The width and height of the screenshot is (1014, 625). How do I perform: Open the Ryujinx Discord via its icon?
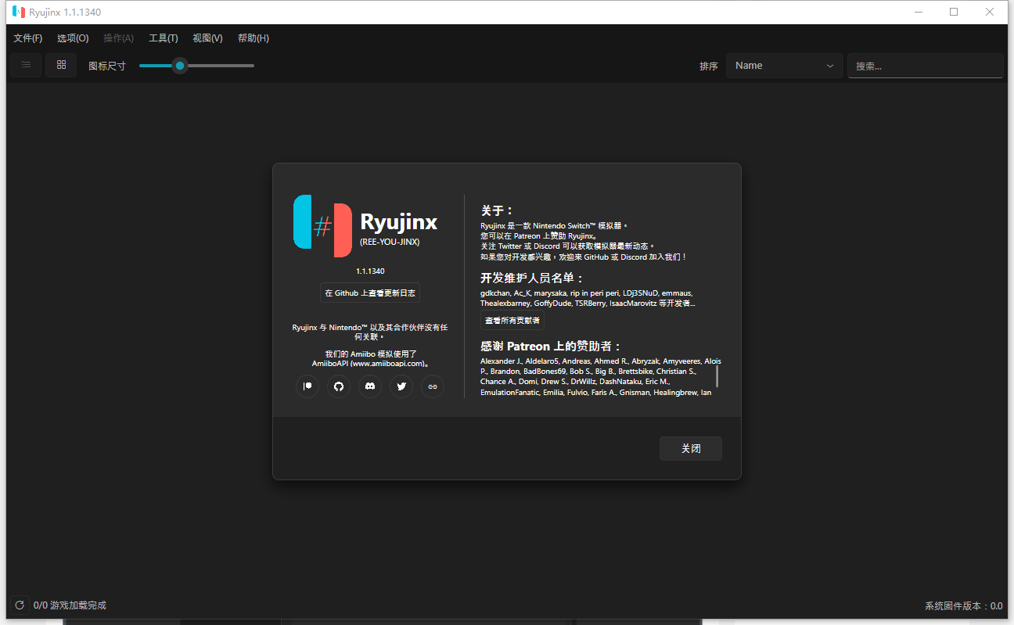click(x=369, y=386)
